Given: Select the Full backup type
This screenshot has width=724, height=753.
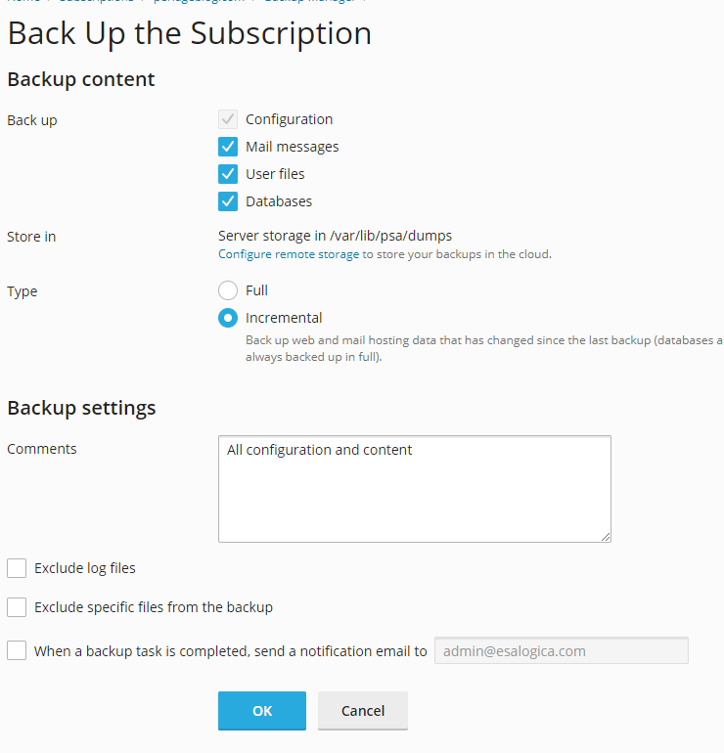Looking at the screenshot, I should pyautogui.click(x=228, y=290).
